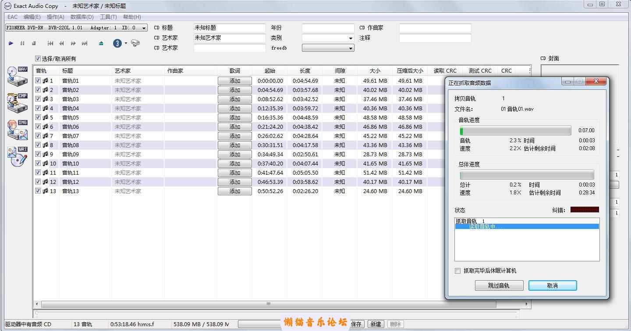Click 添加 lyrics button for track 7
The image size is (631, 331).
(x=235, y=136)
